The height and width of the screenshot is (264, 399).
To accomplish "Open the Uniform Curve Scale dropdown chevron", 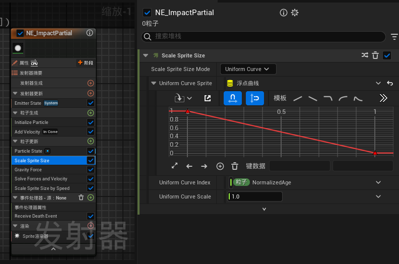I will click(x=378, y=196).
